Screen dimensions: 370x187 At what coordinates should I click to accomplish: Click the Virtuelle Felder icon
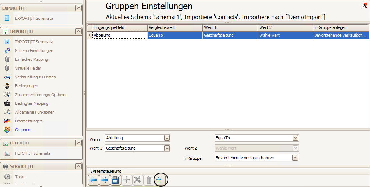7,68
